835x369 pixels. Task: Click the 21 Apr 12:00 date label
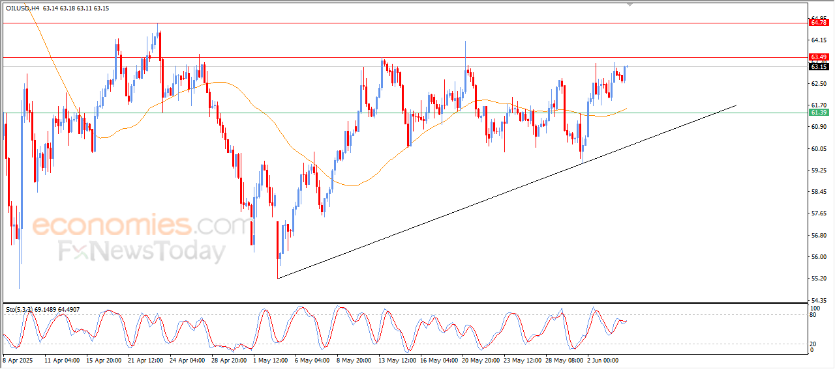[145, 359]
